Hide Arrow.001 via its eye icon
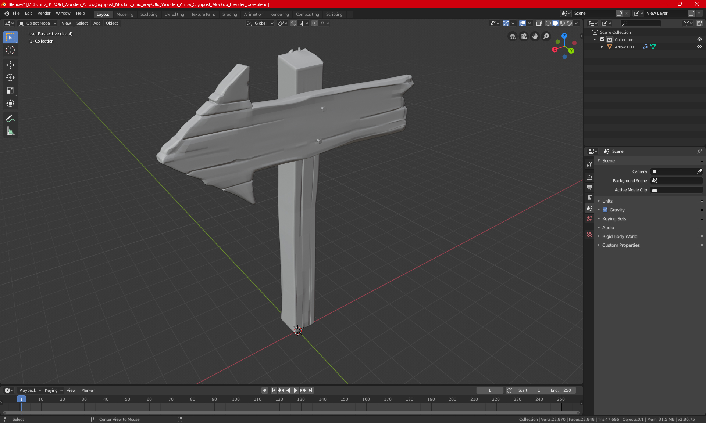 pyautogui.click(x=699, y=47)
